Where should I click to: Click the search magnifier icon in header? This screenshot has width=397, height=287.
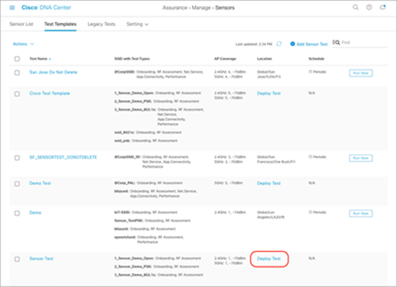coord(355,7)
